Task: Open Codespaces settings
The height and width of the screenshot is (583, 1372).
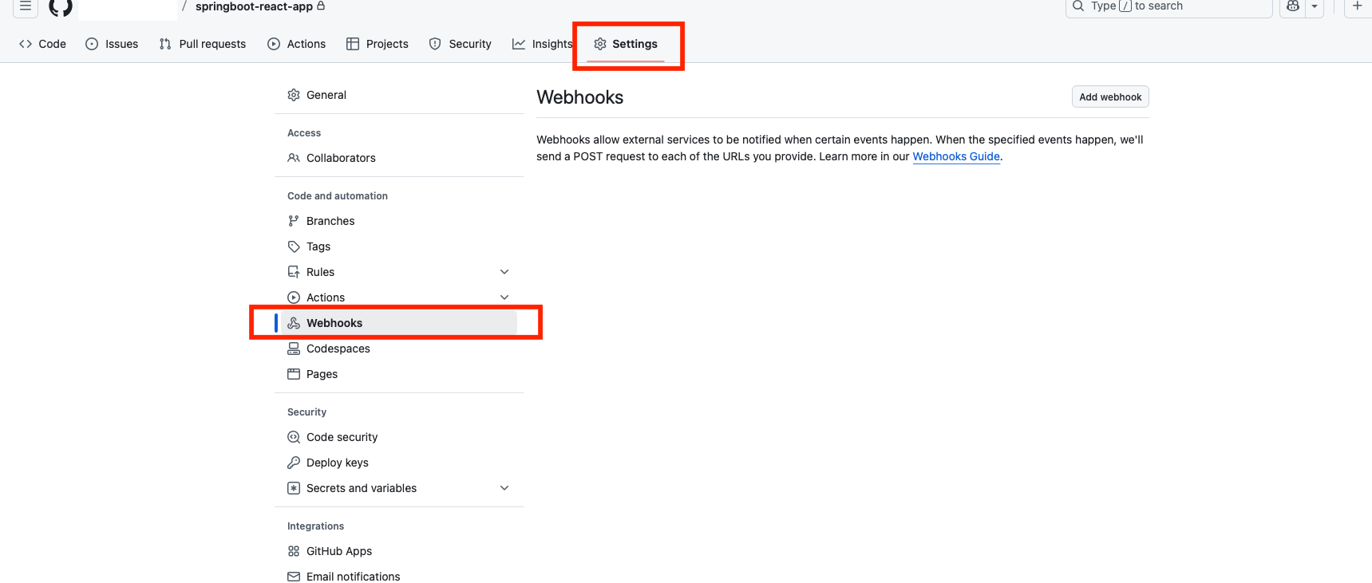Action: coord(338,349)
